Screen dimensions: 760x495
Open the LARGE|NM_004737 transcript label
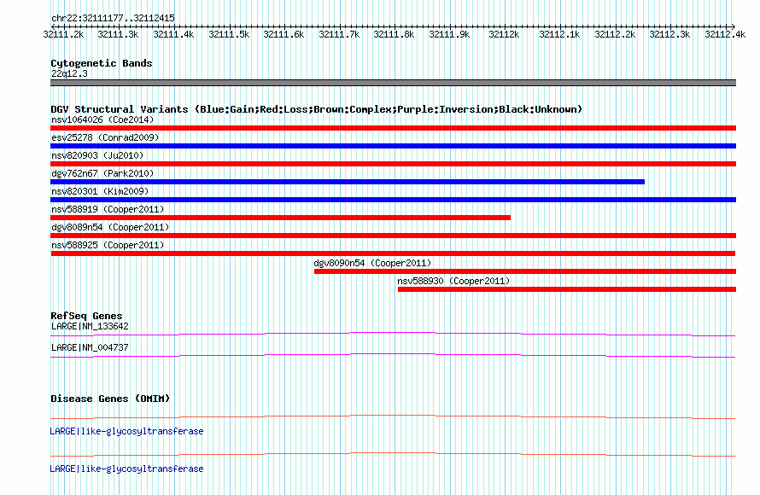coord(90,347)
